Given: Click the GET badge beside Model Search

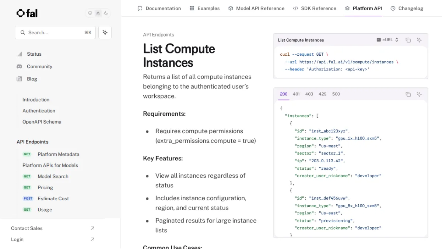Looking at the screenshot, I should [x=27, y=176].
